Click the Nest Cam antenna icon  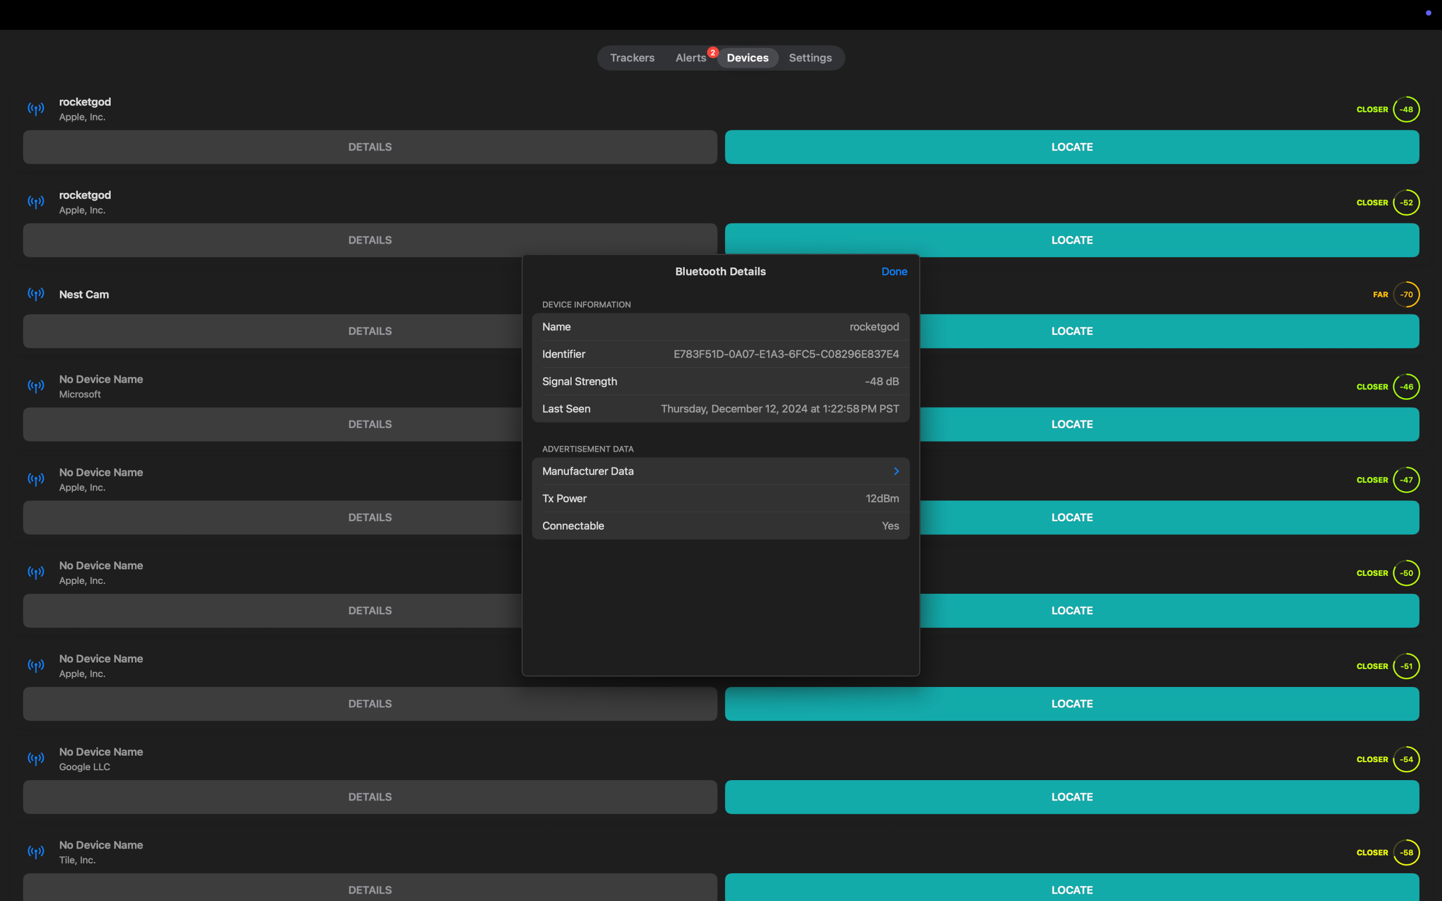36,294
